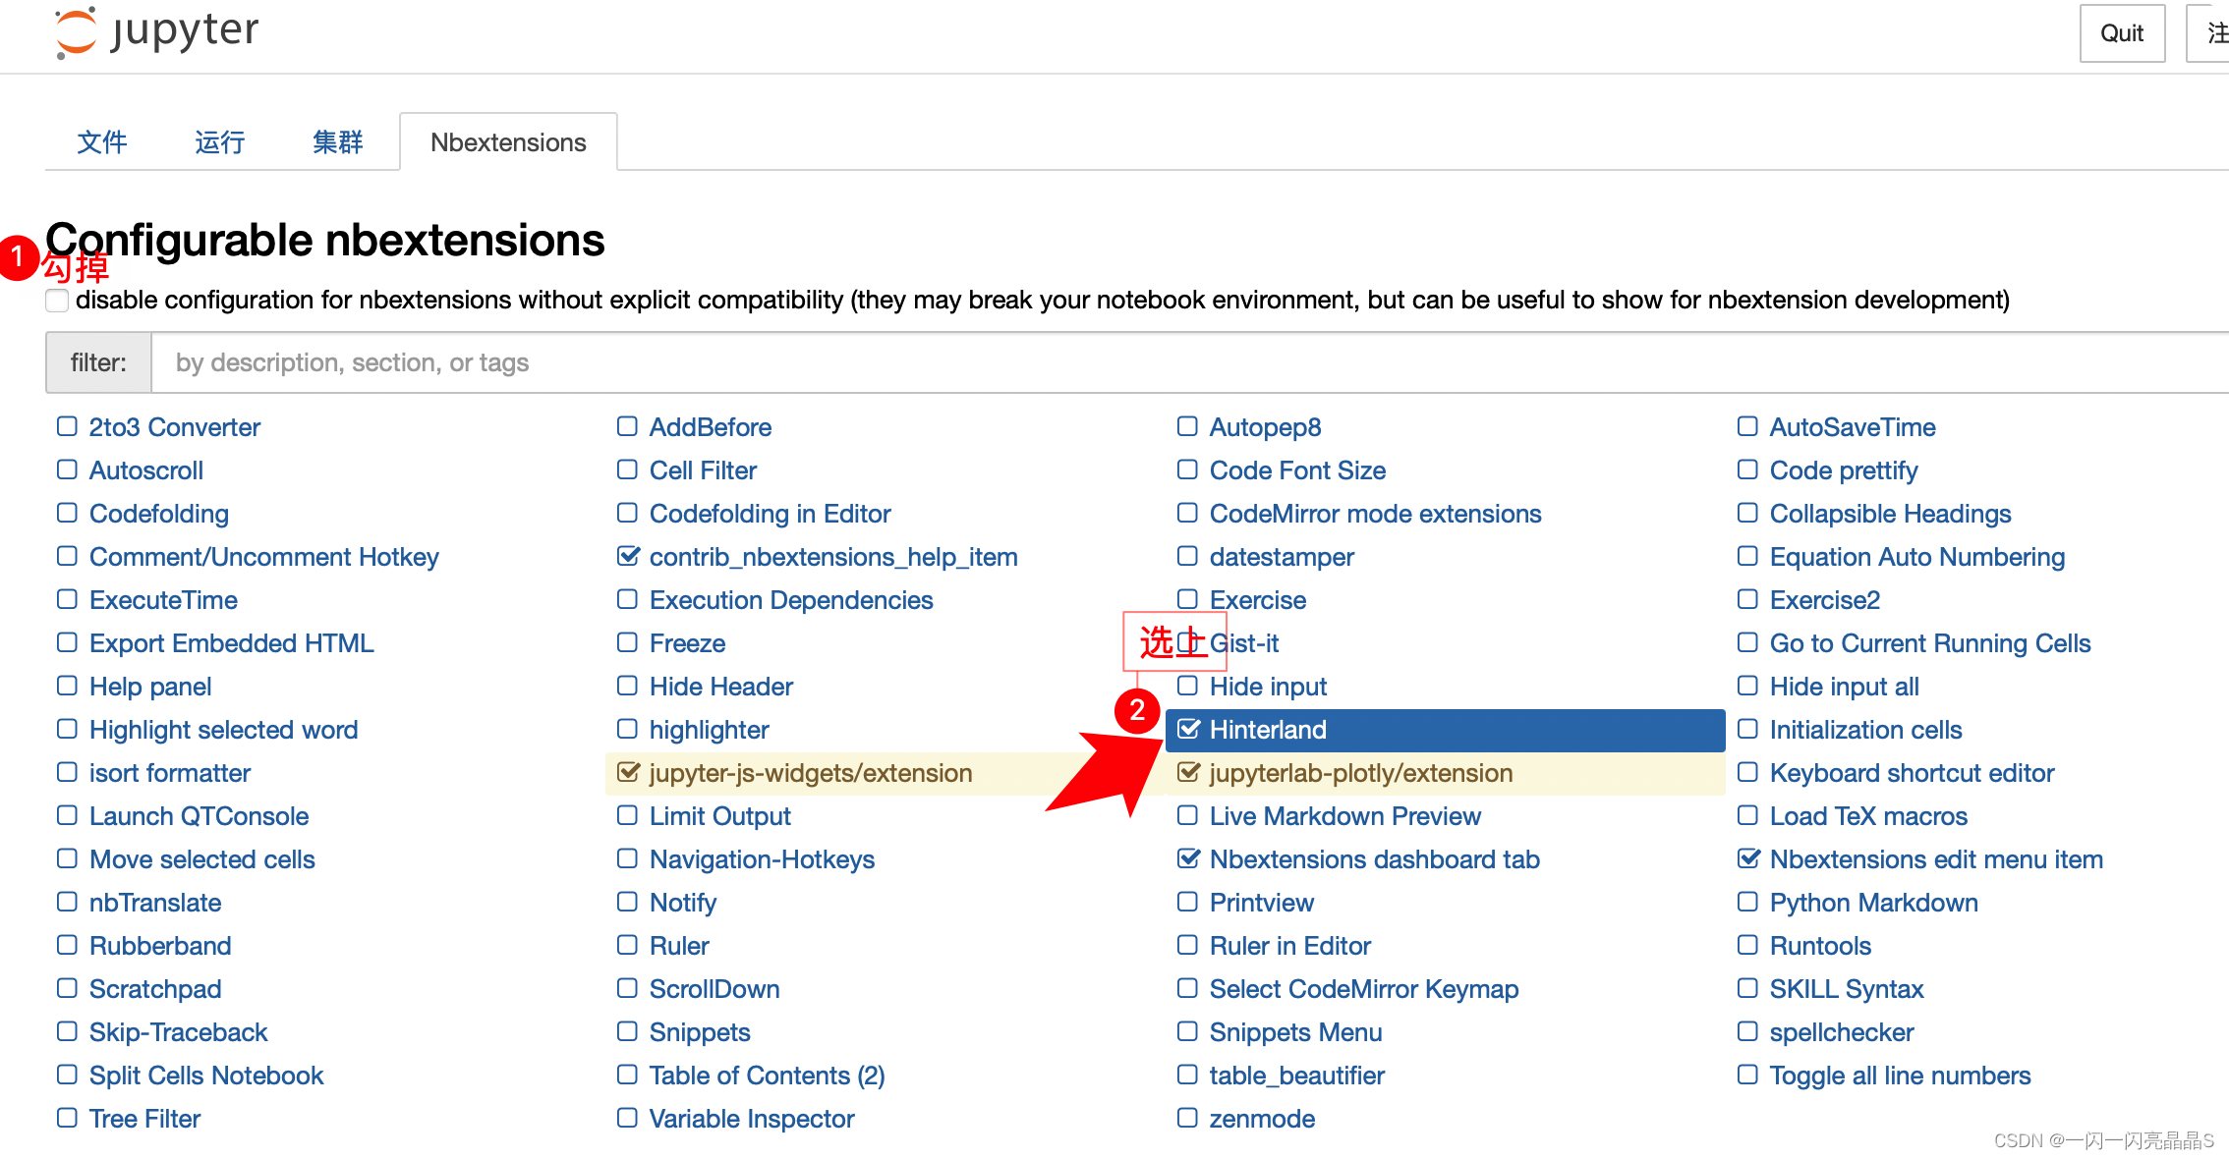Switch to the 文件 tab

(102, 141)
